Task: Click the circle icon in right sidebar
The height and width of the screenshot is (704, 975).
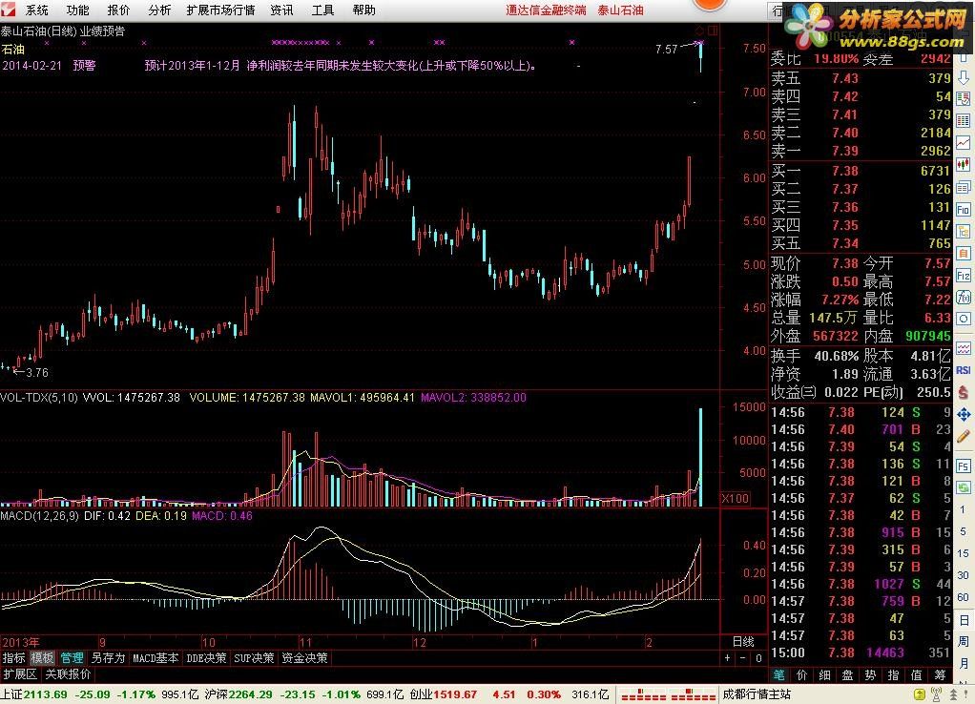Action: [x=964, y=319]
